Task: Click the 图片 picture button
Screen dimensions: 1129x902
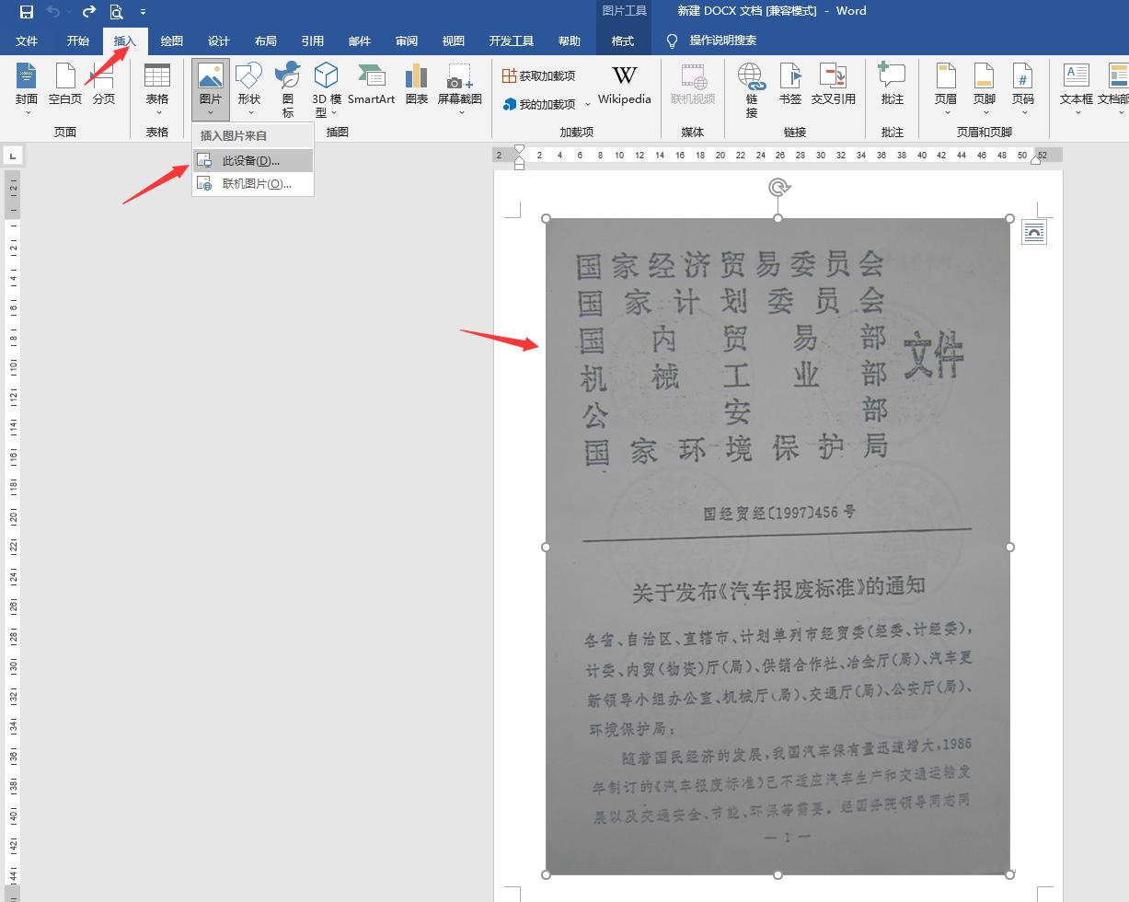Action: 211,89
